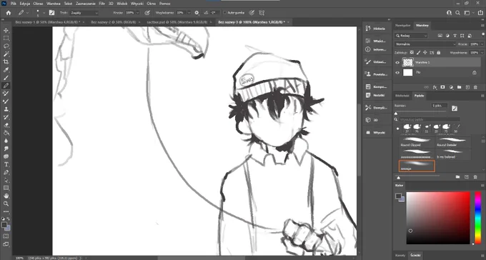Pick a hue on the rainbow slider

(478, 218)
